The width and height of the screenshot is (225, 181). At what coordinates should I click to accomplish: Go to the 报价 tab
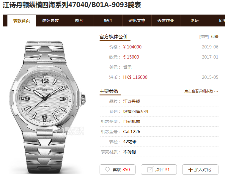[x=108, y=21]
